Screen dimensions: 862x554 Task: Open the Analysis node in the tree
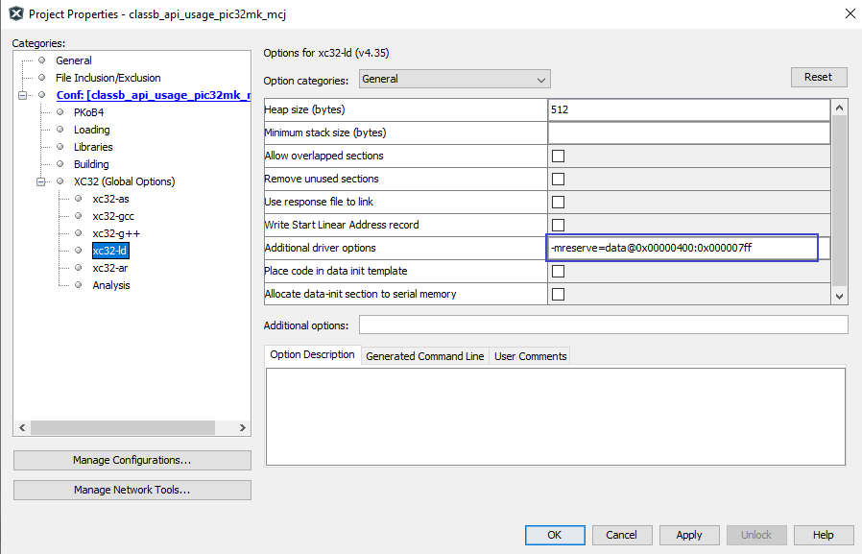pyautogui.click(x=110, y=285)
